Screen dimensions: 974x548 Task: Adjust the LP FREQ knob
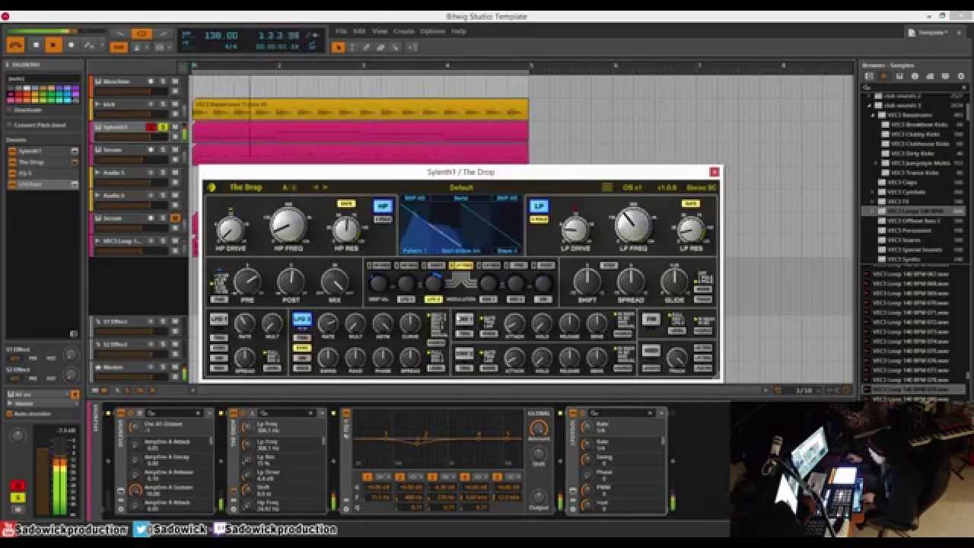pos(633,225)
